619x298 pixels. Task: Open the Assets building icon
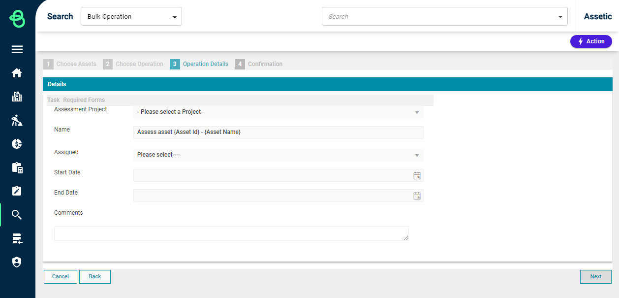[17, 97]
